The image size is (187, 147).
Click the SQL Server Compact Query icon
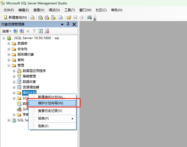tap(61, 18)
